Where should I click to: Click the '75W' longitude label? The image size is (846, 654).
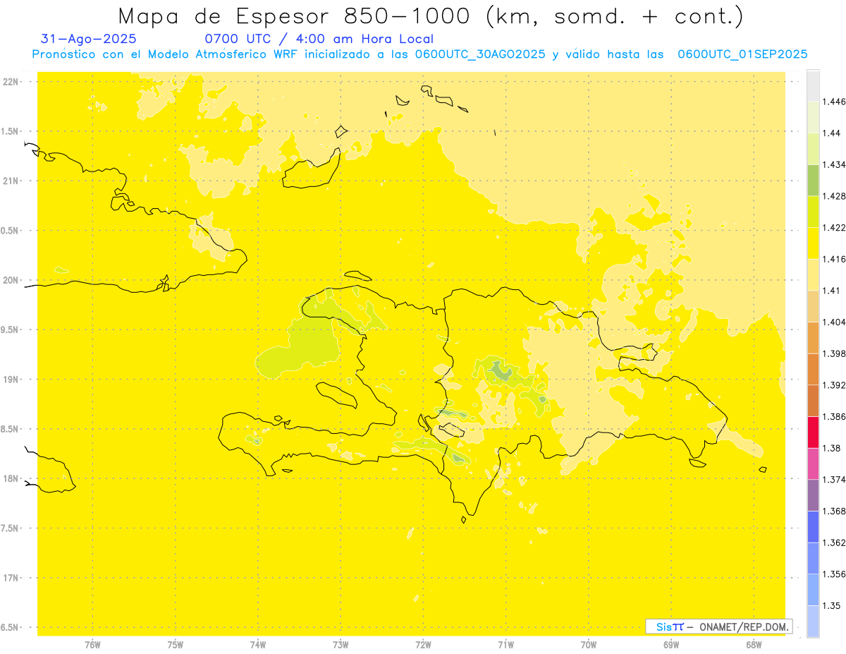click(176, 645)
